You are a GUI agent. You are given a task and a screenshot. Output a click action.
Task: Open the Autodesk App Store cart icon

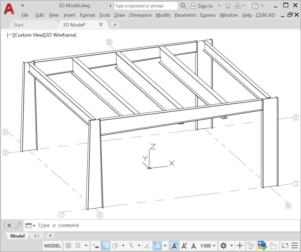pyautogui.click(x=228, y=6)
